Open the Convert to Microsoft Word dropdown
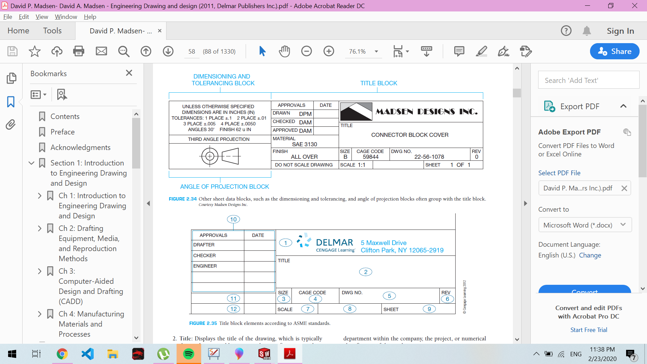The image size is (647, 364). tap(585, 225)
